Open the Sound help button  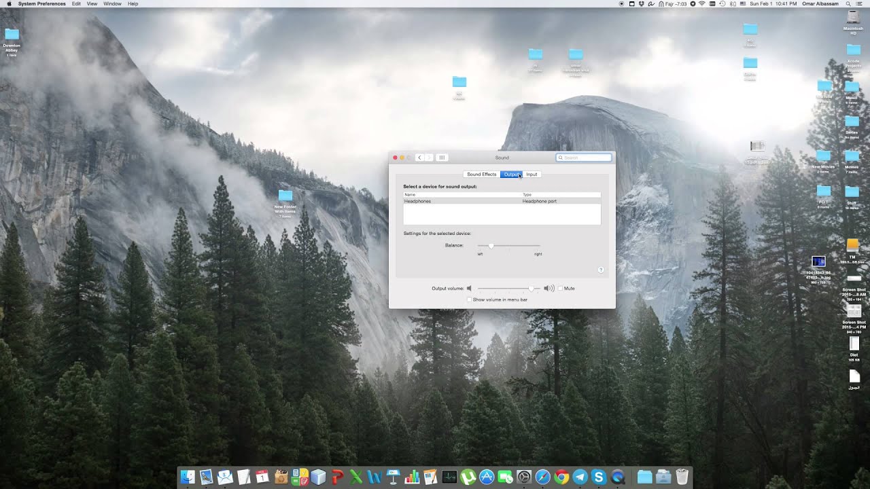click(601, 270)
